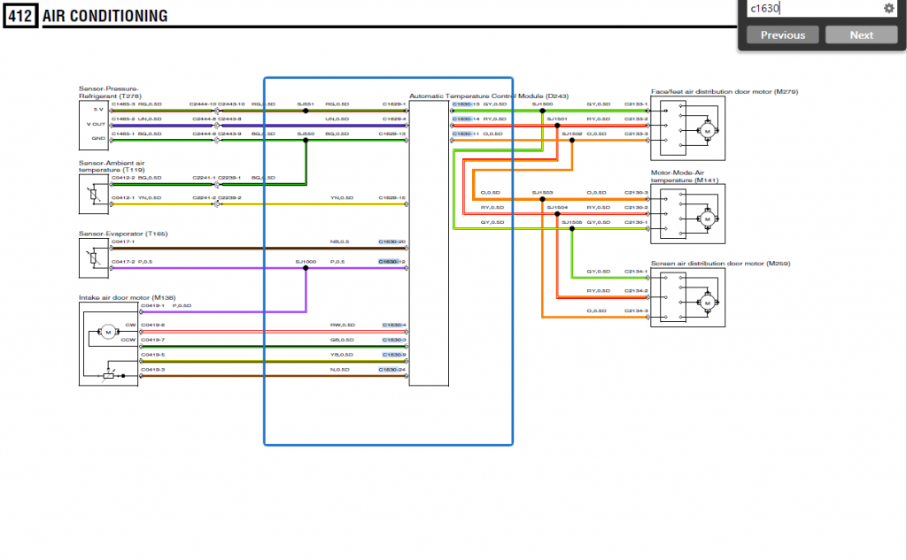This screenshot has width=907, height=560.
Task: Click connector label C2133-1
Action: tap(636, 104)
